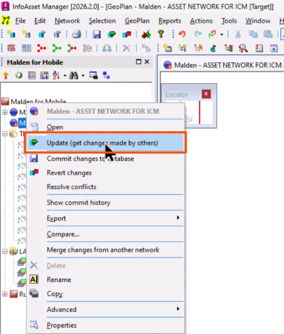The image size is (284, 334).
Task: Choose Commit changes to database
Action: (x=105, y=158)
